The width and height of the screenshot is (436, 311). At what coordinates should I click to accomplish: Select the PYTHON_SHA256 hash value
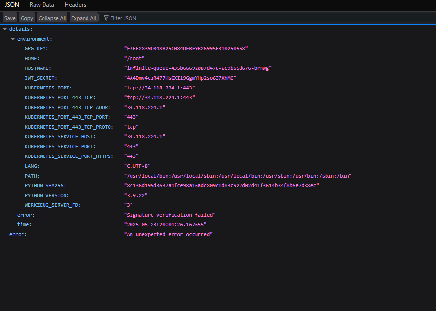tap(221, 185)
